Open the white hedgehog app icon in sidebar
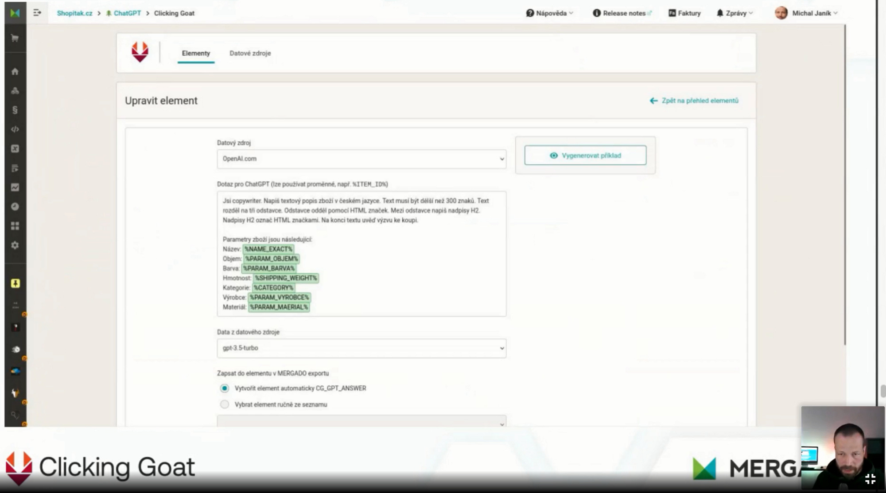Image resolution: width=886 pixels, height=493 pixels. coord(15,349)
